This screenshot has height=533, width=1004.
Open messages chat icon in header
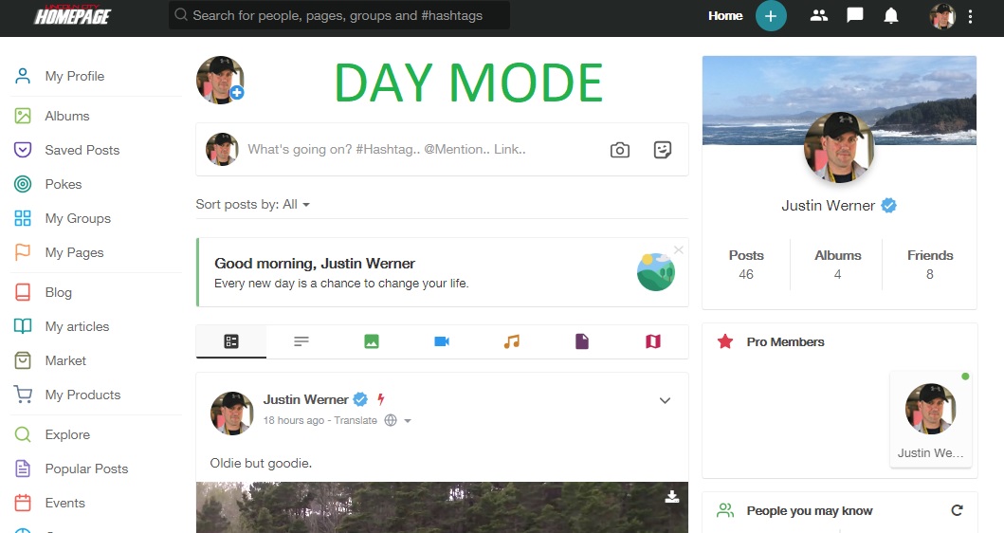pyautogui.click(x=855, y=15)
